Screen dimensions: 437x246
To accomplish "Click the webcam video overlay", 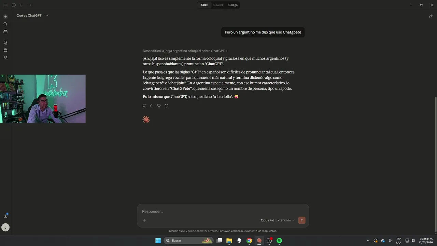I will click(x=43, y=99).
